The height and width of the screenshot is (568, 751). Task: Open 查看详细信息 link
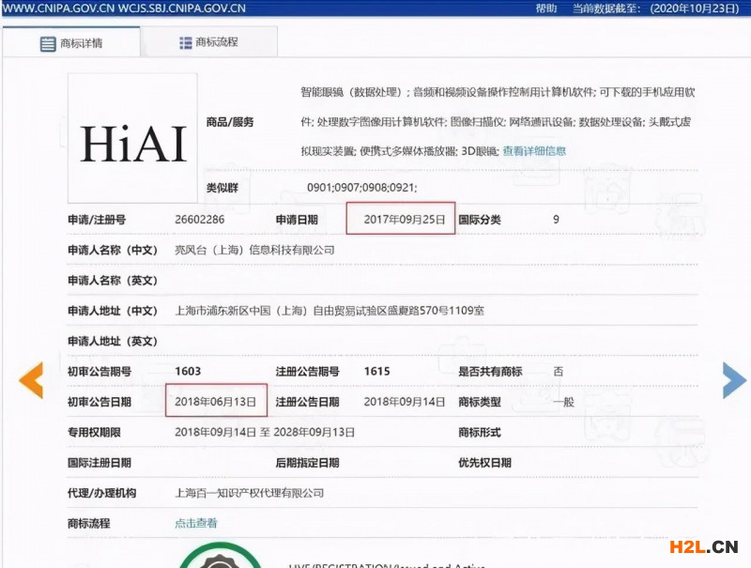pos(534,151)
